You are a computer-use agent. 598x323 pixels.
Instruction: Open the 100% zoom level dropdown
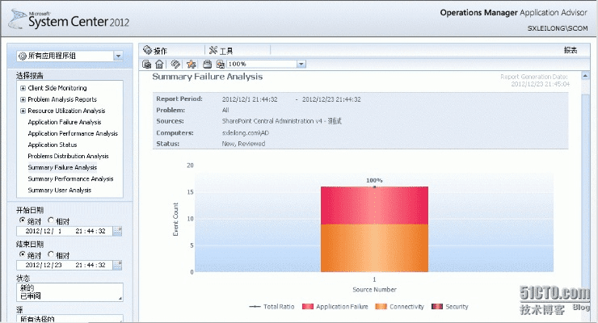tap(301, 64)
